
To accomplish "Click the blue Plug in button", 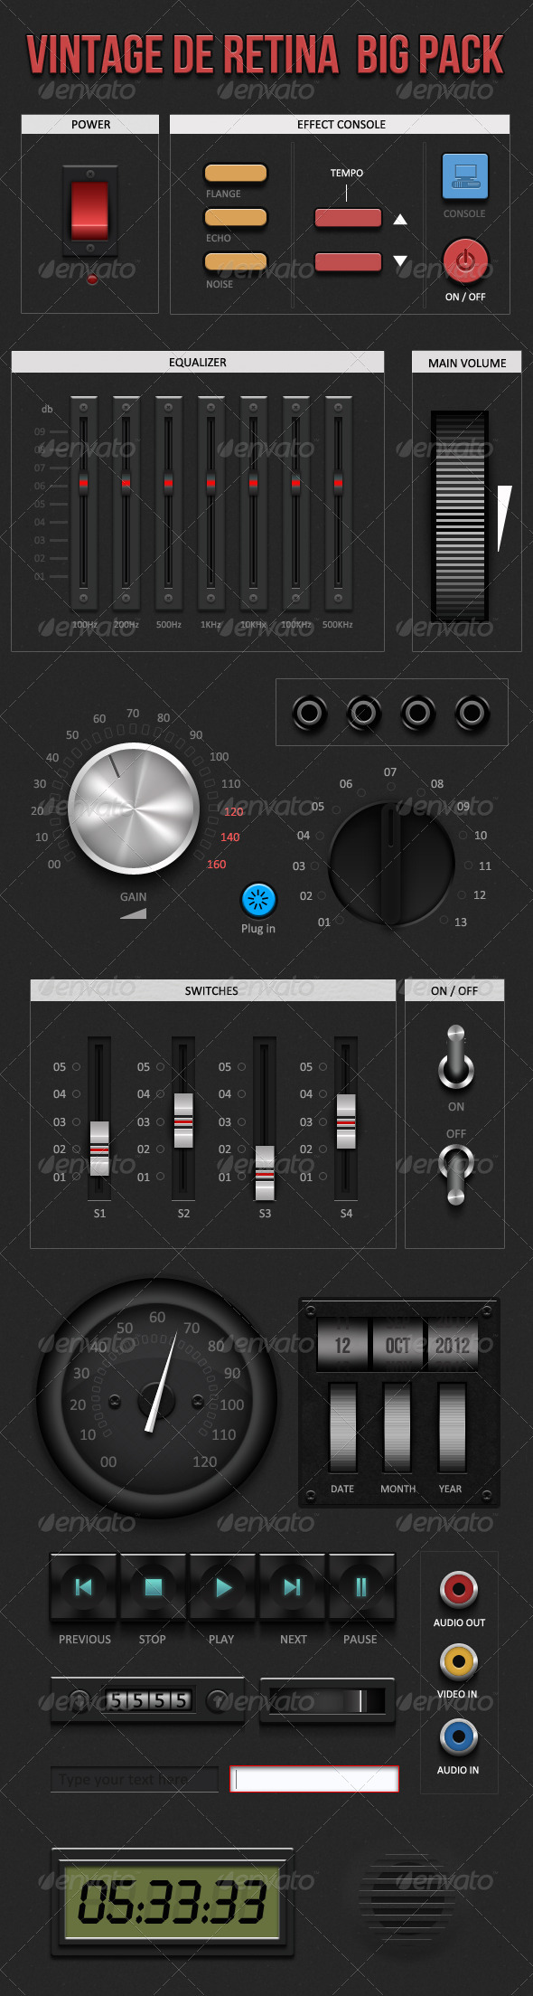I will click(x=258, y=900).
